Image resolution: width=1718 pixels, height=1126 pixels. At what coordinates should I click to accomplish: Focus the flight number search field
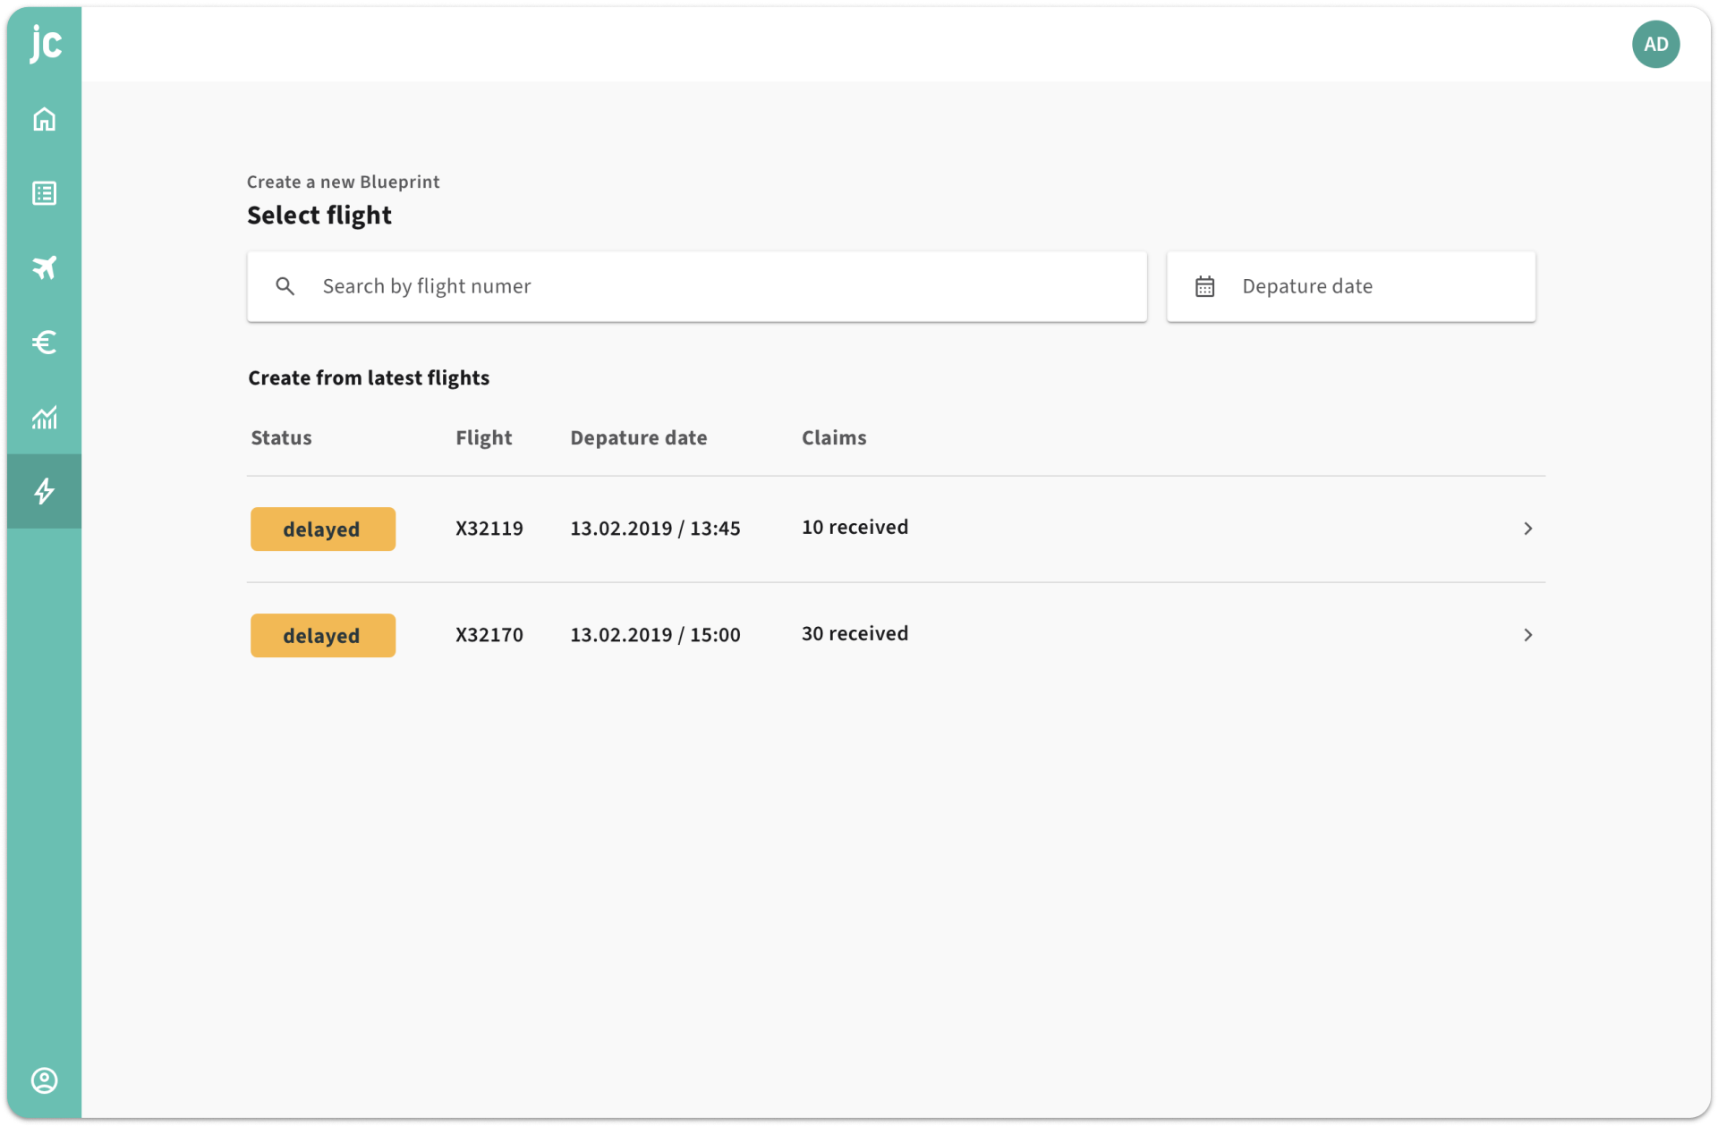pyautogui.click(x=716, y=286)
